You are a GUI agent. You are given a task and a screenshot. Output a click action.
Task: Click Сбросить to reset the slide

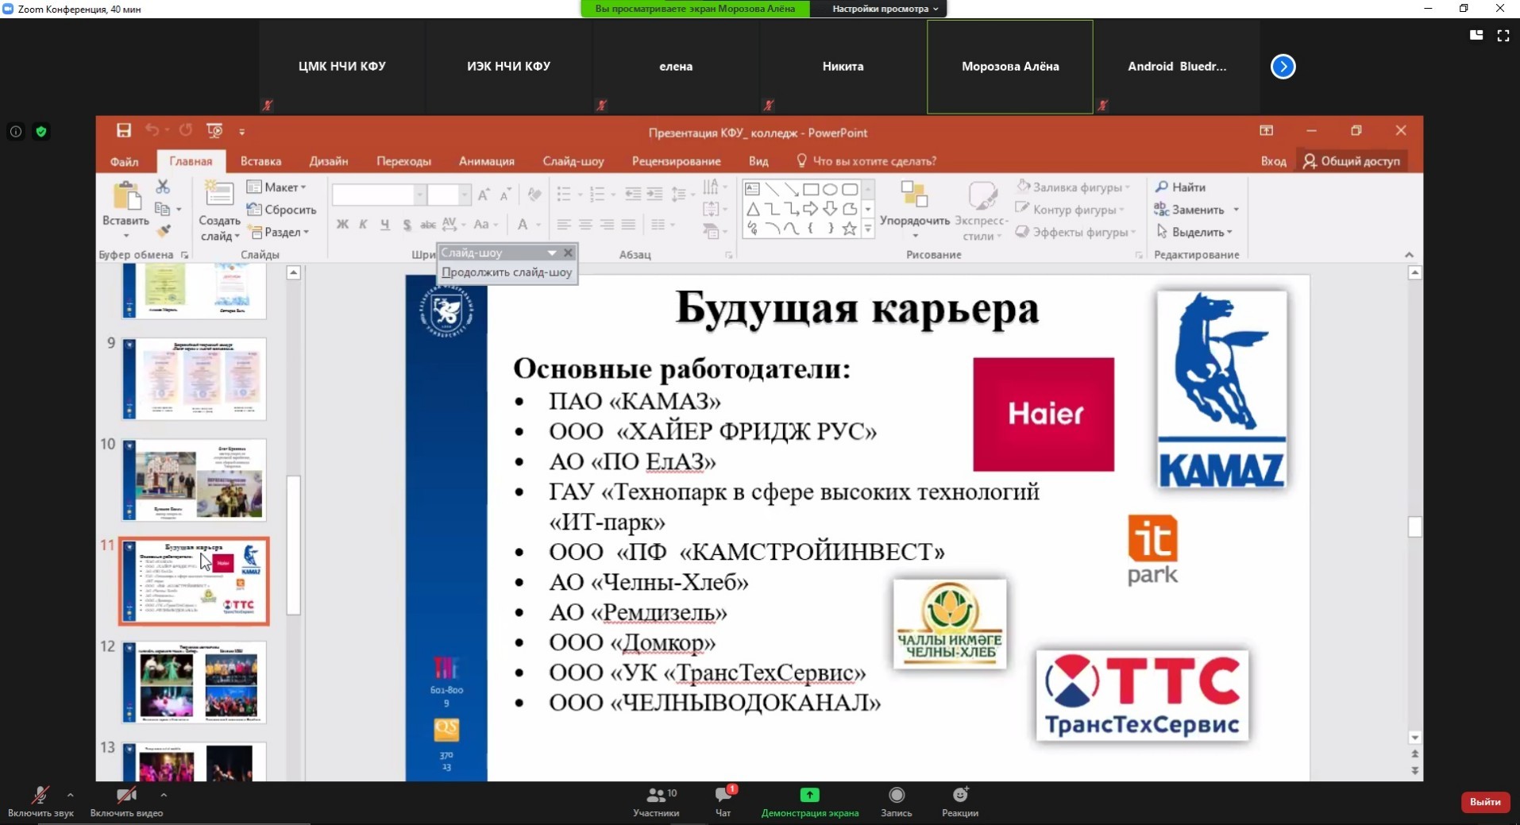[282, 210]
